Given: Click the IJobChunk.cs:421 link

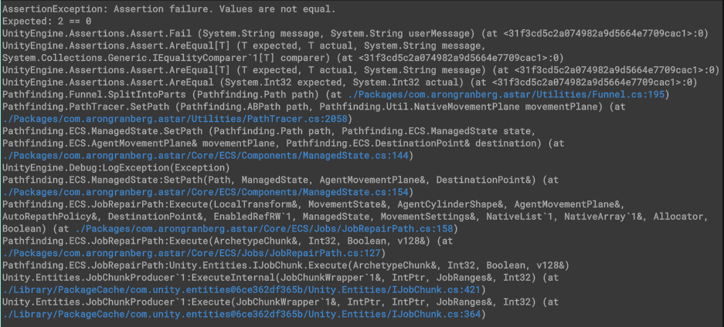Looking at the screenshot, I should pyautogui.click(x=242, y=290).
